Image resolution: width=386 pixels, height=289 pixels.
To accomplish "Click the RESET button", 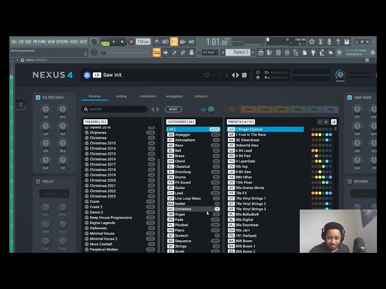I will point(173,110).
